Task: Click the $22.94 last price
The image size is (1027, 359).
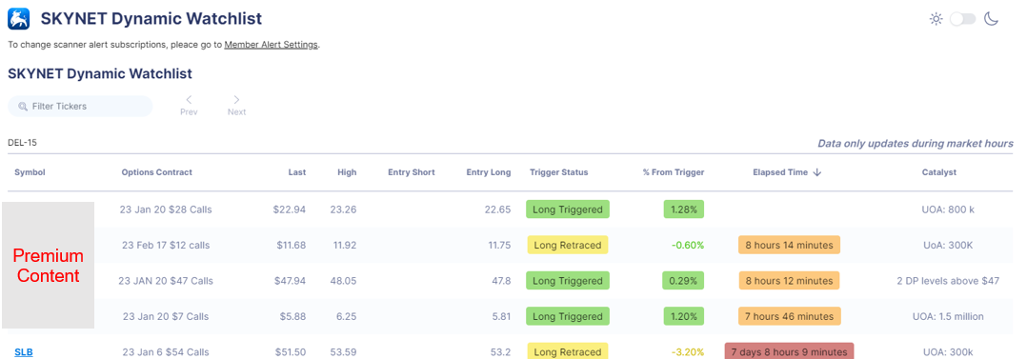Action: pyautogui.click(x=290, y=209)
